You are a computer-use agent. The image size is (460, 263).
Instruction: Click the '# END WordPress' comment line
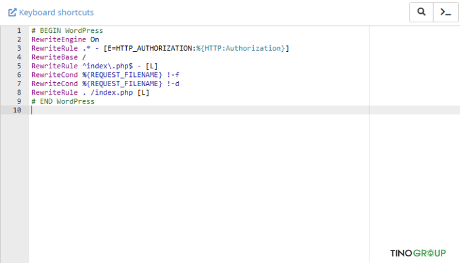pos(63,101)
